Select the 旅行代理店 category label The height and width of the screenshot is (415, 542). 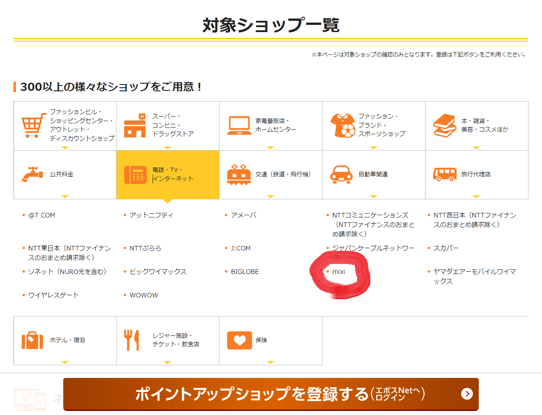click(476, 174)
